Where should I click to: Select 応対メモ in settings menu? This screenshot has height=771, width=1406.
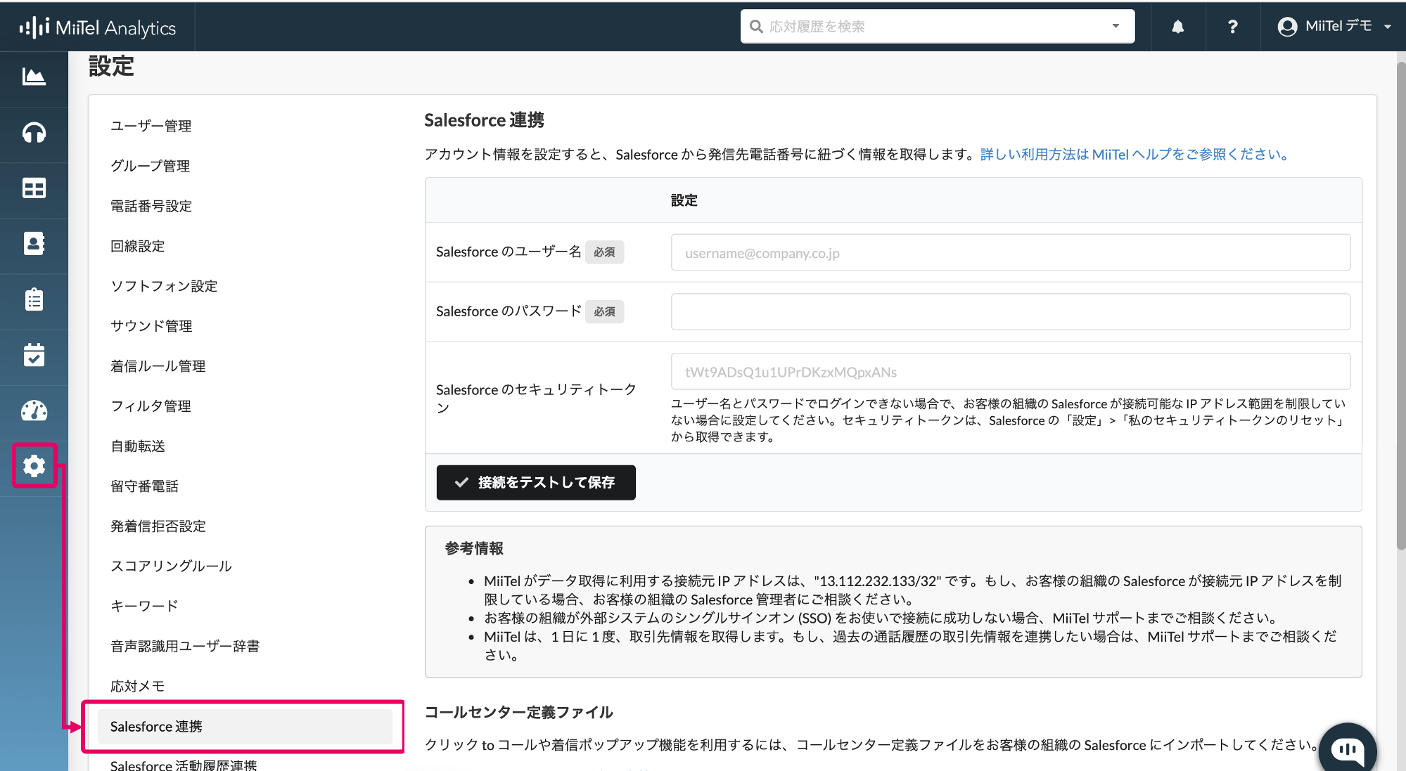pos(137,686)
